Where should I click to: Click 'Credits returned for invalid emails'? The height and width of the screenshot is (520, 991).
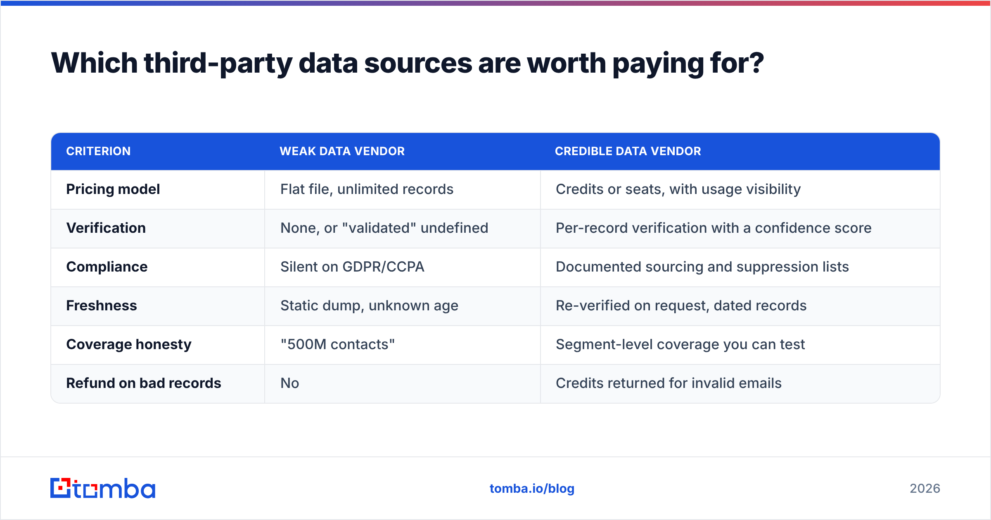669,383
